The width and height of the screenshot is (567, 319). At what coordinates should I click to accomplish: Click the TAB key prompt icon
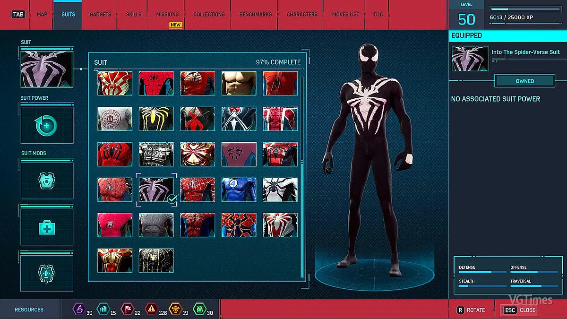pyautogui.click(x=18, y=14)
